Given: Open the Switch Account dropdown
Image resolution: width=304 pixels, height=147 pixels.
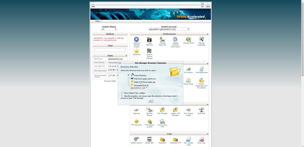Looking at the screenshot, I should pos(169,29).
